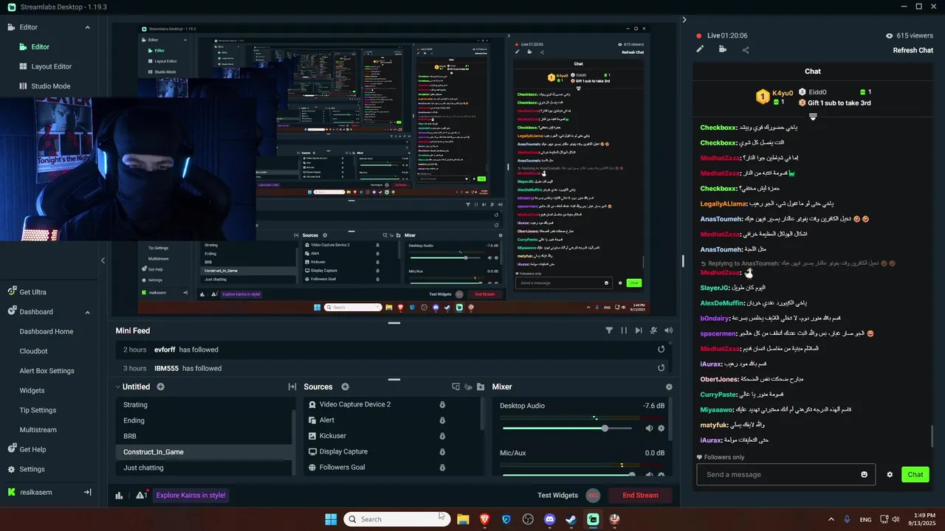945x531 pixels.
Task: Open Dashboard Home
Action: [47, 332]
